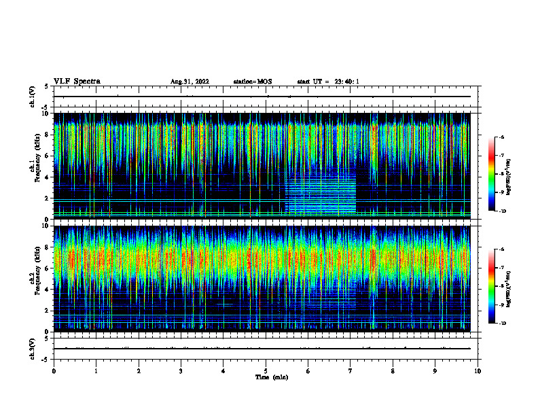Click time-axis tick label "3"
538x416 pixels.
[x=181, y=371]
